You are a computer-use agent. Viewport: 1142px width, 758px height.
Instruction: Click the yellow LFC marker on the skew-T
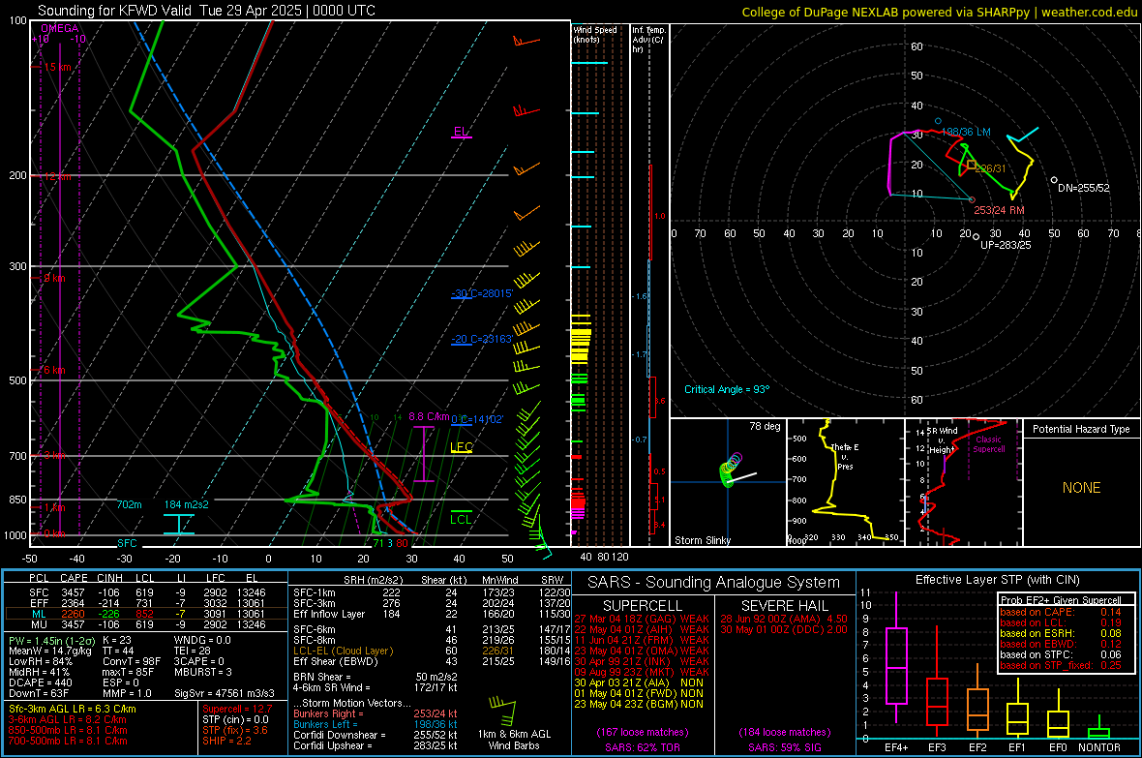pos(462,447)
